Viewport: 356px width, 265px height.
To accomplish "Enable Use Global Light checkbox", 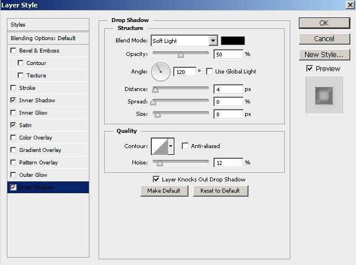I will tap(209, 71).
